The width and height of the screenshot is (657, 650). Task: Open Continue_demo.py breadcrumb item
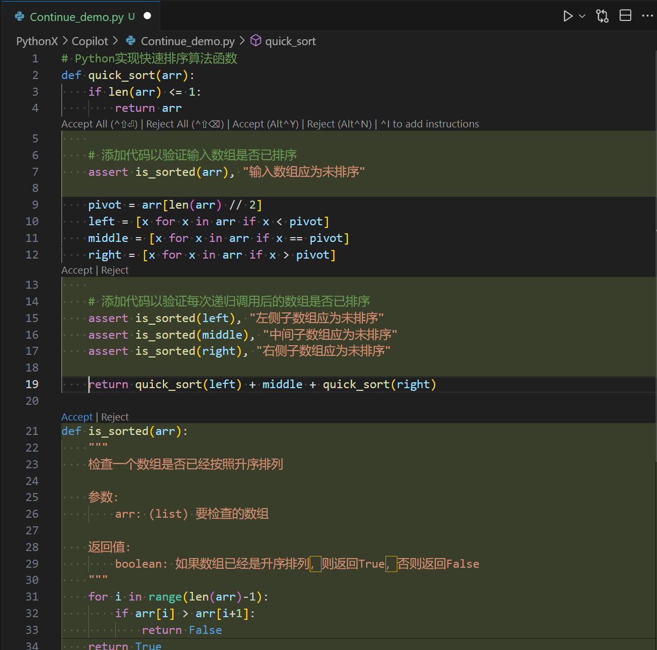point(188,41)
